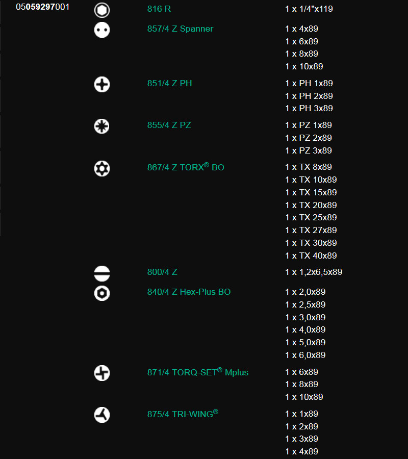
Task: Open the 875/4 TRI-WING link
Action: pos(183,414)
